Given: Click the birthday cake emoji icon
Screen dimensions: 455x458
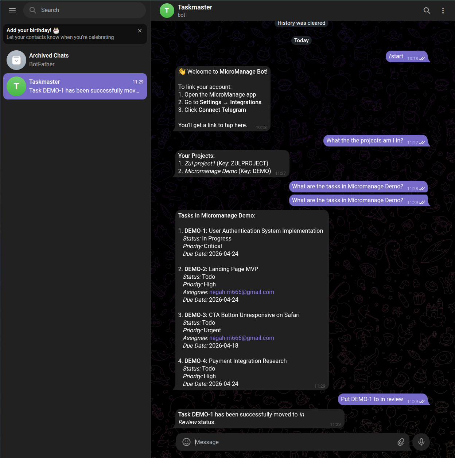Looking at the screenshot, I should click(56, 30).
